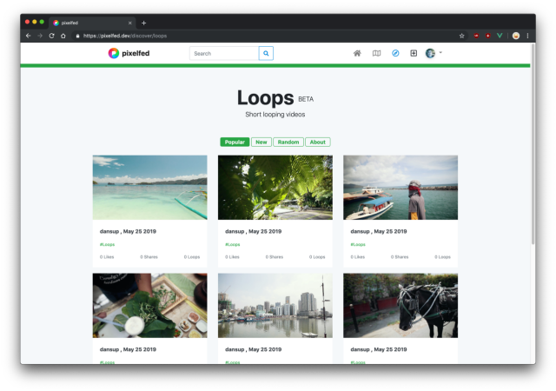Click 0 Shares on the beach card
Image resolution: width=556 pixels, height=391 pixels.
click(149, 257)
